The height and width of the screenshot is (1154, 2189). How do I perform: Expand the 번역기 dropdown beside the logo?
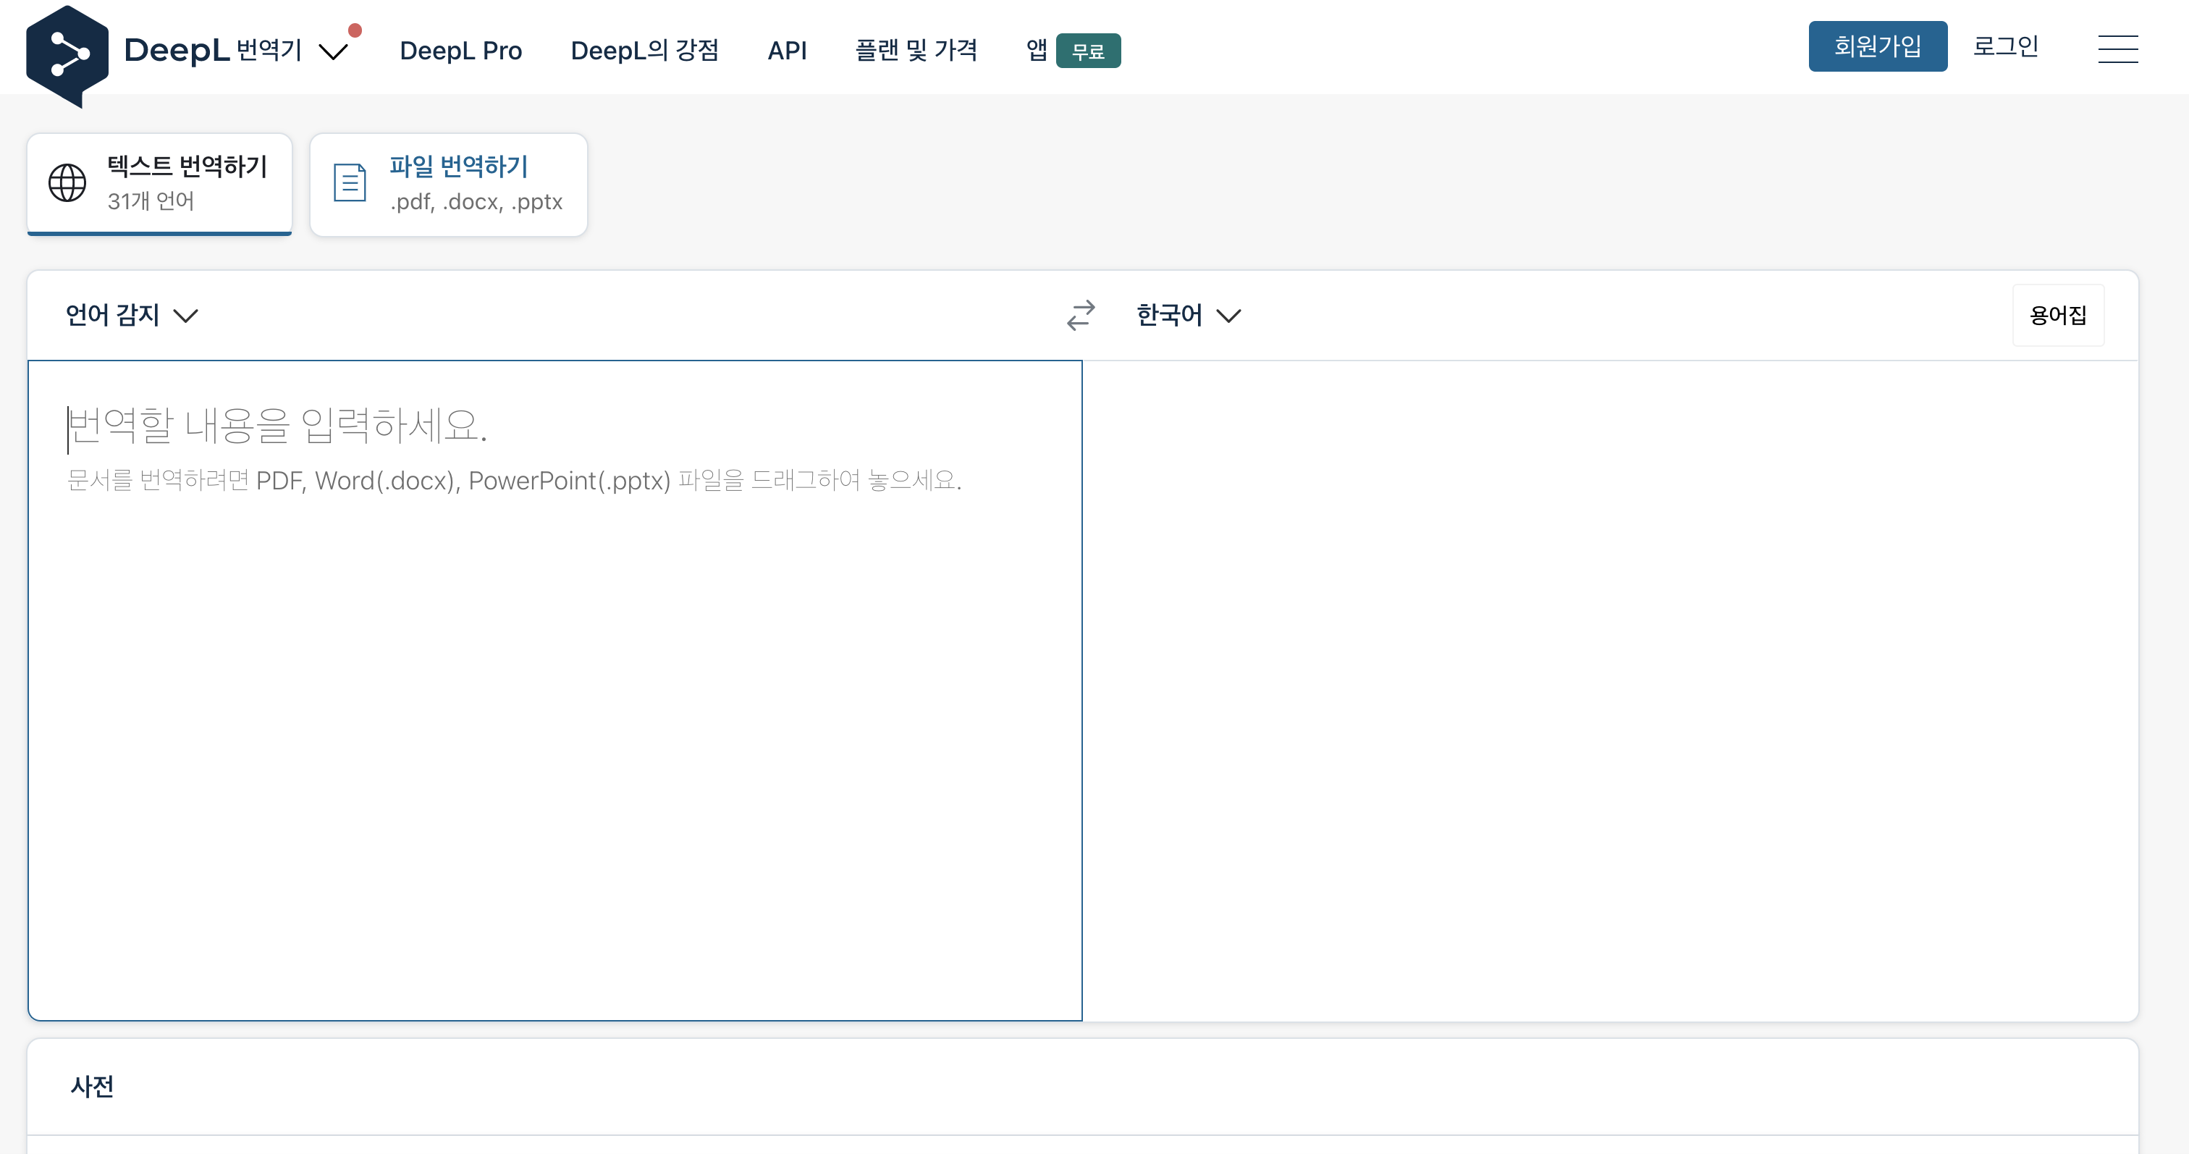(x=333, y=53)
